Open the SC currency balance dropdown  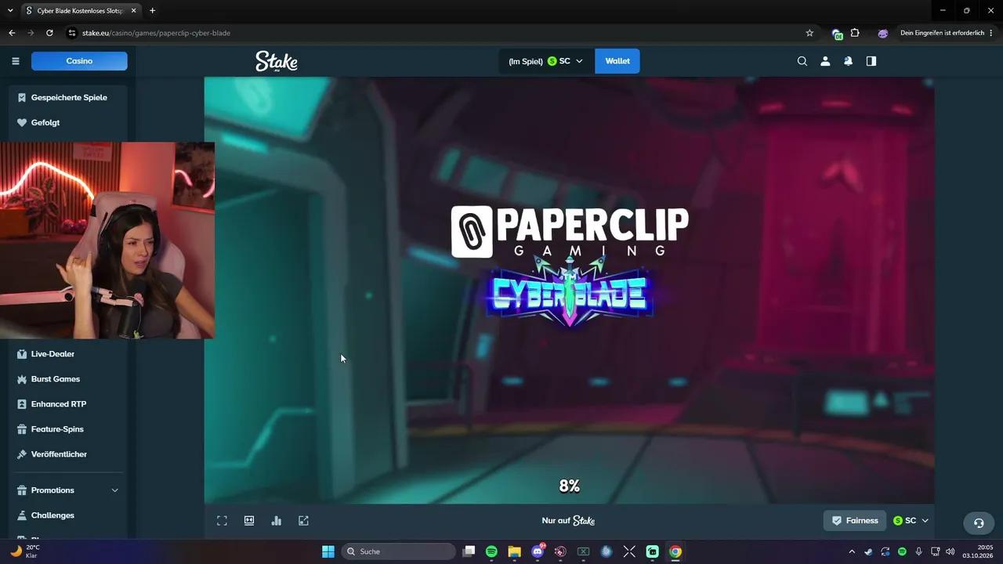(546, 61)
